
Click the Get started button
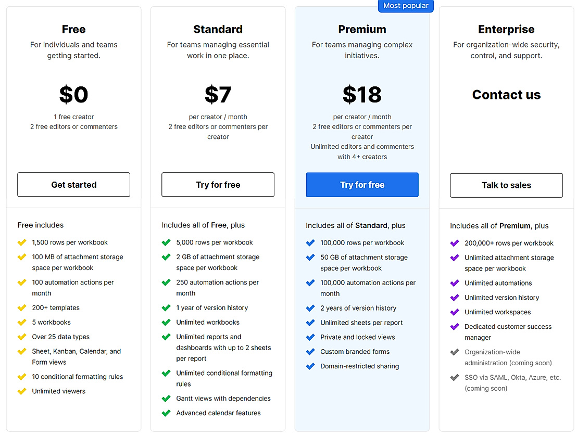point(73,184)
